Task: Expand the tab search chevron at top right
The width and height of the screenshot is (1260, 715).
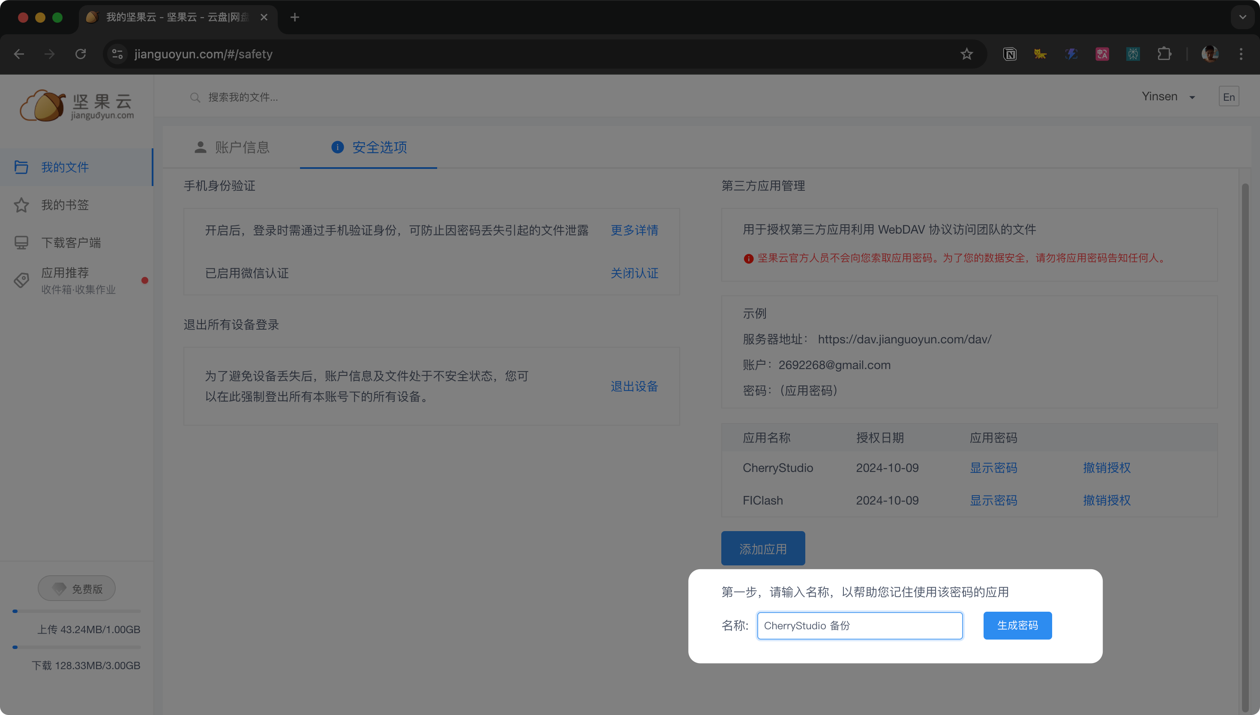Action: tap(1242, 17)
